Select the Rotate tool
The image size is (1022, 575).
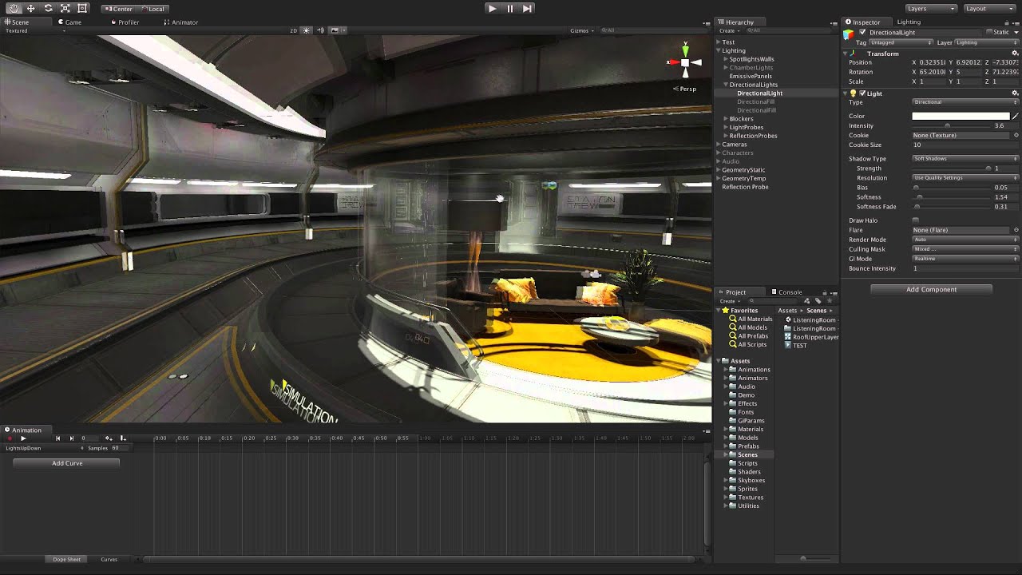point(48,8)
